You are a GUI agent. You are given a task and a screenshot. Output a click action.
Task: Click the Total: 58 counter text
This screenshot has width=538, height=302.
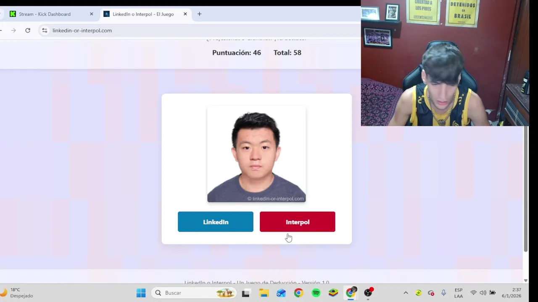point(287,52)
